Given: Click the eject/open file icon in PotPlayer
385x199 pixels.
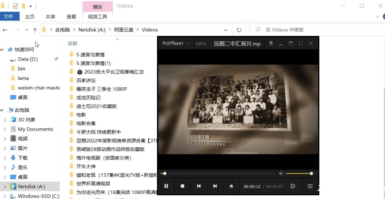Looking at the screenshot, I should click(x=231, y=186).
